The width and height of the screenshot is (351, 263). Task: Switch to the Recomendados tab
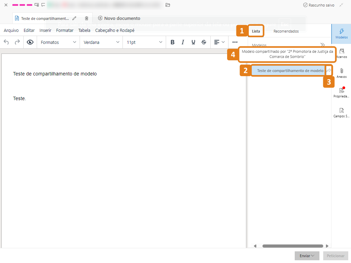pyautogui.click(x=286, y=31)
